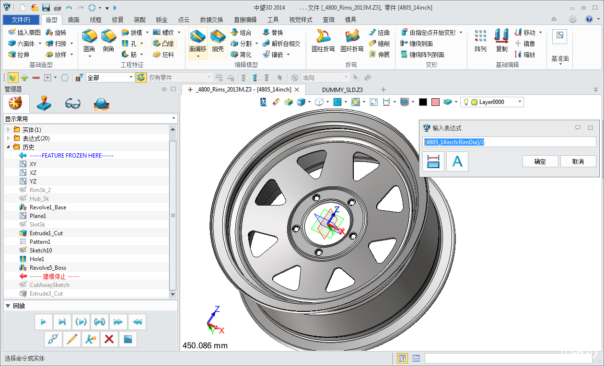Toggle the 仅有零件 filter button
Screen dimensions: 604x366
141,78
